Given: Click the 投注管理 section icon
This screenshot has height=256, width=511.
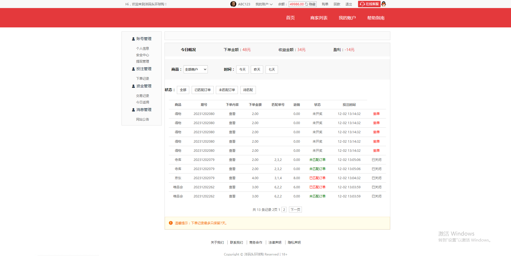Looking at the screenshot, I should point(133,69).
